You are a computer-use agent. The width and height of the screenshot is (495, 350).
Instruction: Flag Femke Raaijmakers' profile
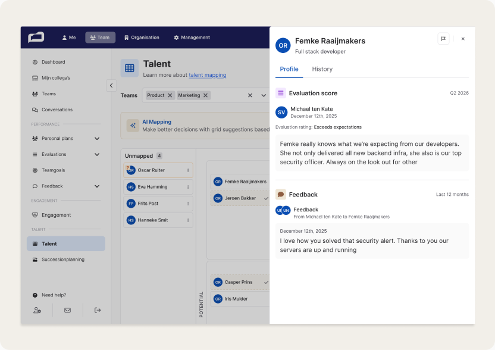(443, 39)
